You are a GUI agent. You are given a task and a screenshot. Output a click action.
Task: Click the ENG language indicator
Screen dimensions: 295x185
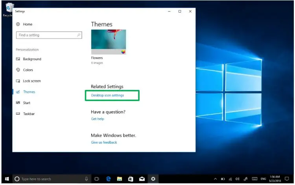click(263, 179)
